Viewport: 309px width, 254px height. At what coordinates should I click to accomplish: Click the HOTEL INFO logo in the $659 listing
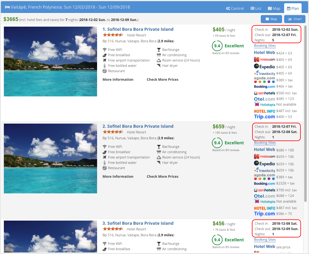coord(265,208)
